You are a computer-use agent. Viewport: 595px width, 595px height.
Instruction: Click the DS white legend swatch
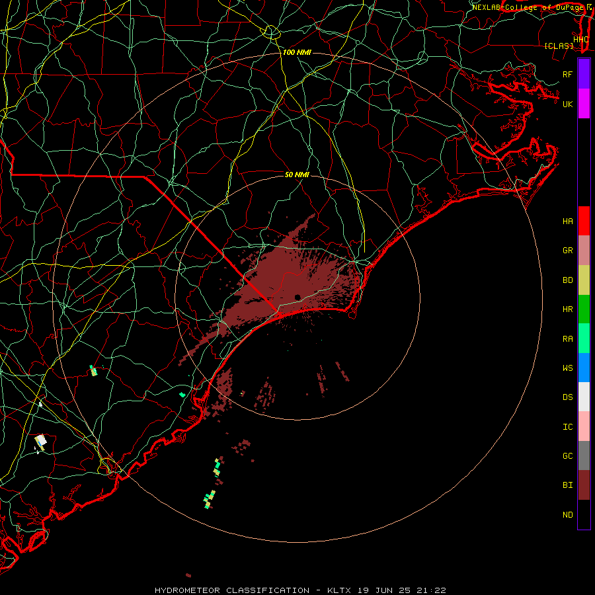584,397
